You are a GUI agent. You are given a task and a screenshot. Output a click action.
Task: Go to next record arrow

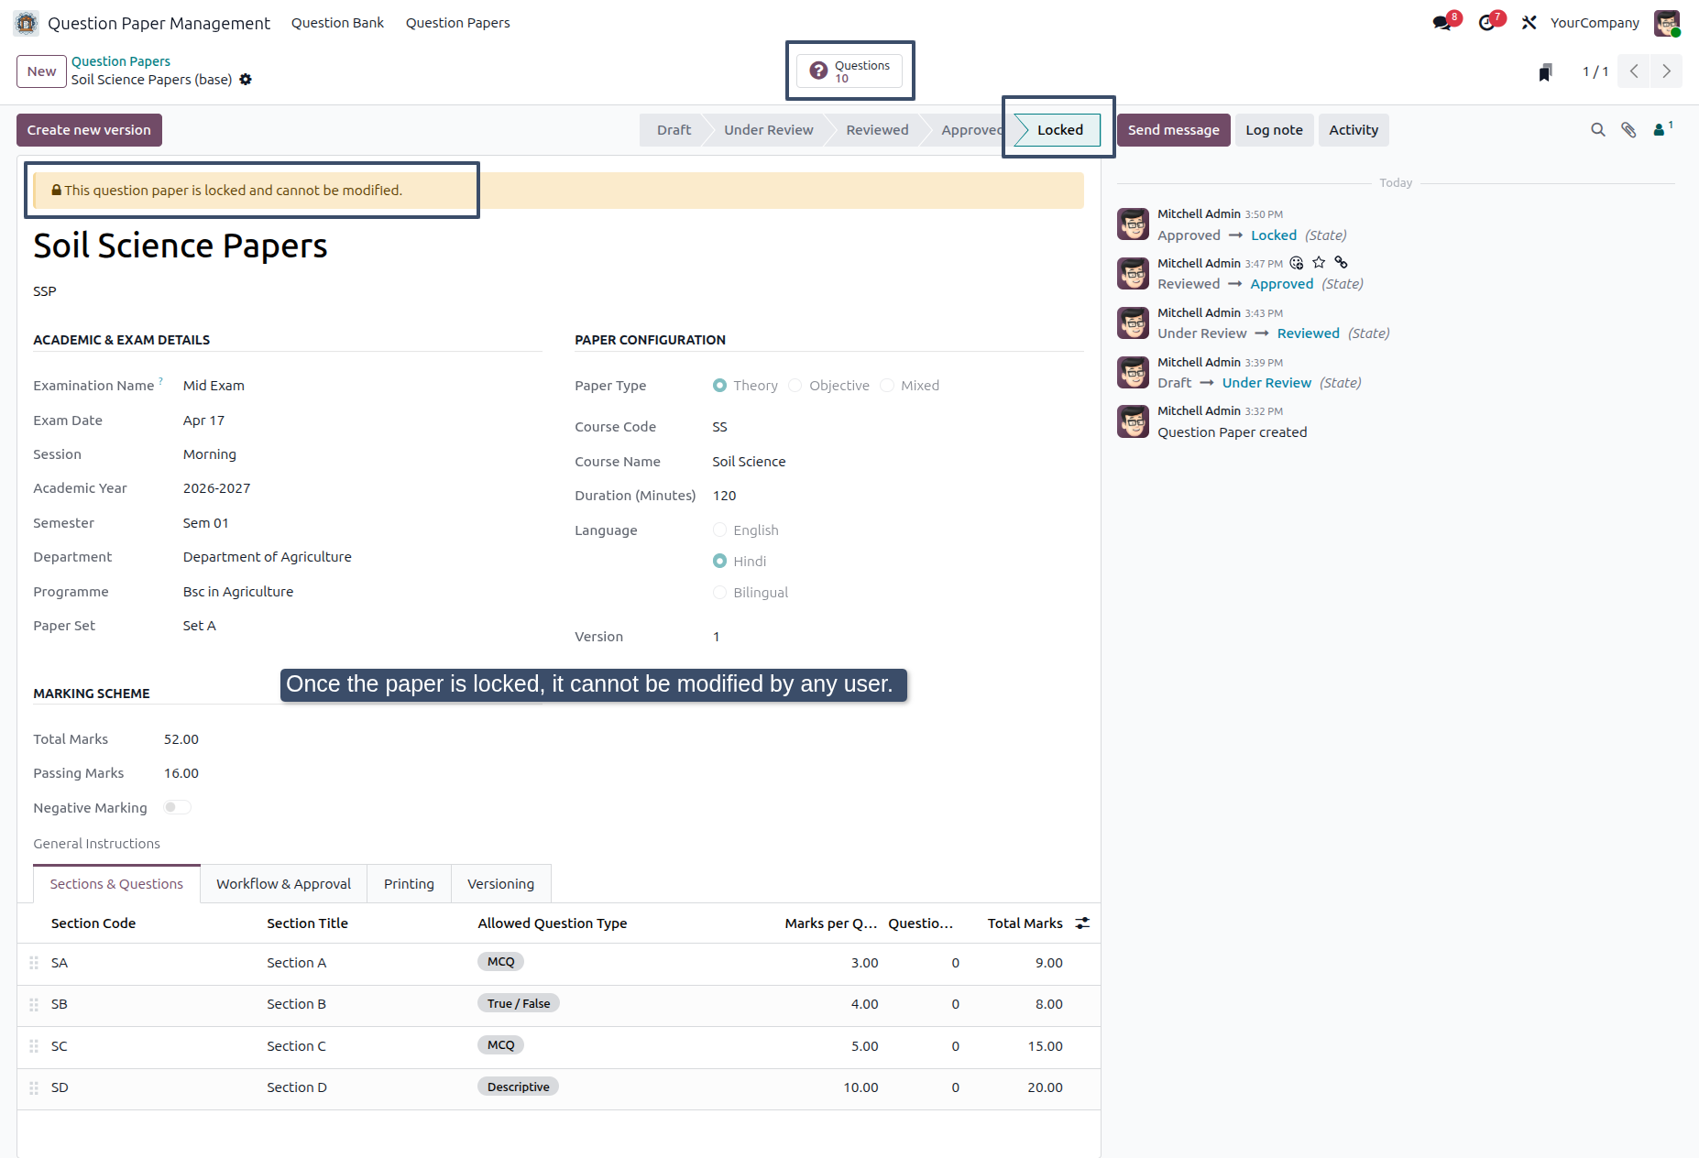pos(1666,71)
